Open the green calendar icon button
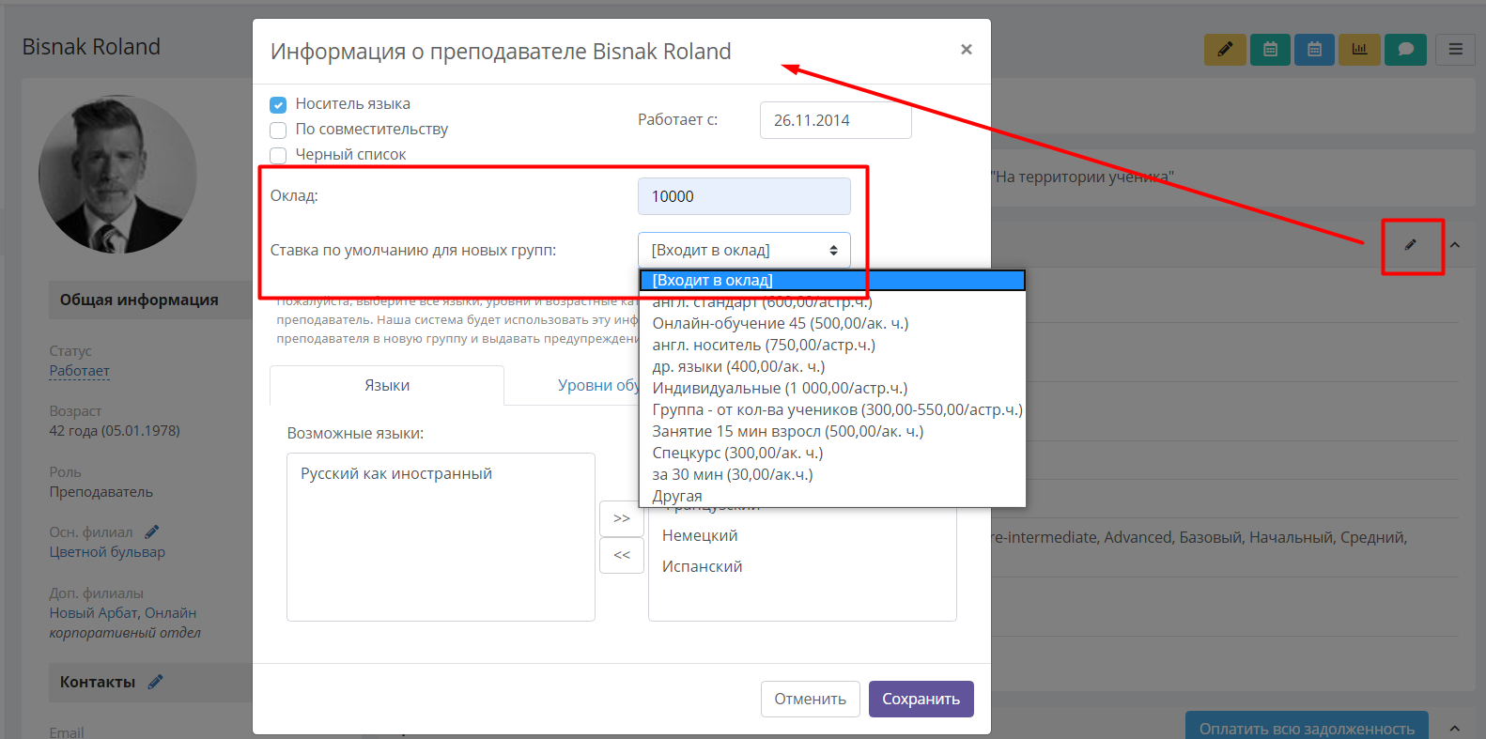 (x=1270, y=50)
